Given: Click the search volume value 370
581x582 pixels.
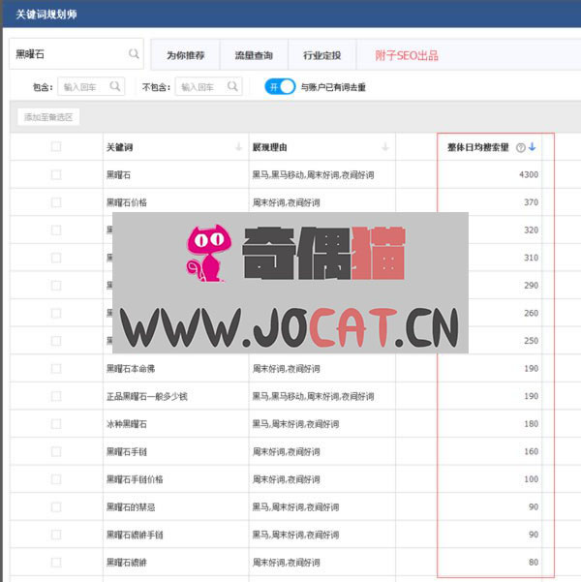Looking at the screenshot, I should (x=531, y=202).
